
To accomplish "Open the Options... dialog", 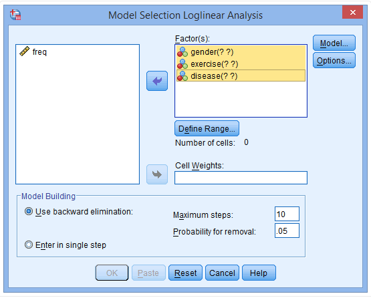I will point(334,61).
